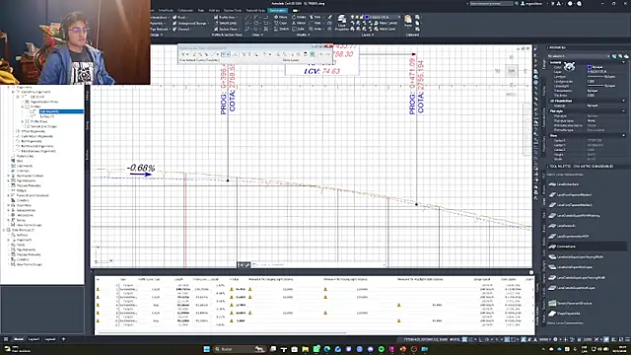The image size is (631, 355).
Task: Collapse the General section in Properties
Action: pos(624,62)
